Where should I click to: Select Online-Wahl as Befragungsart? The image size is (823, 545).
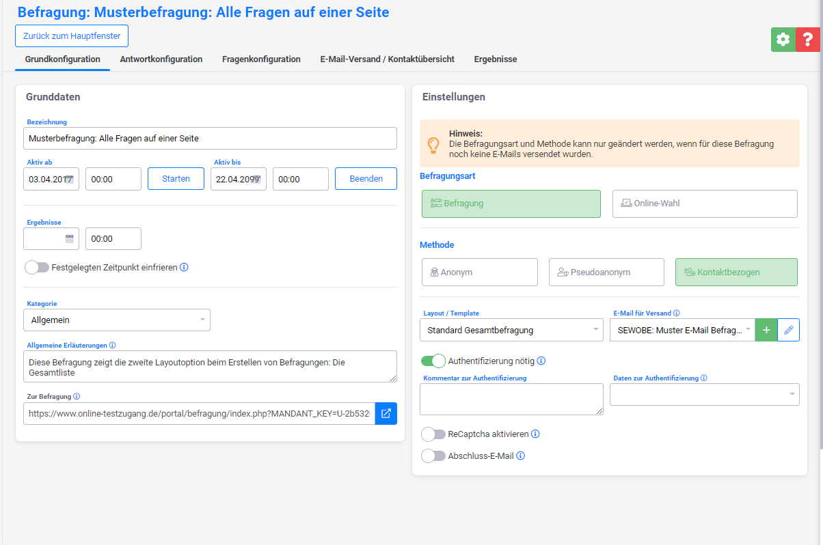705,204
